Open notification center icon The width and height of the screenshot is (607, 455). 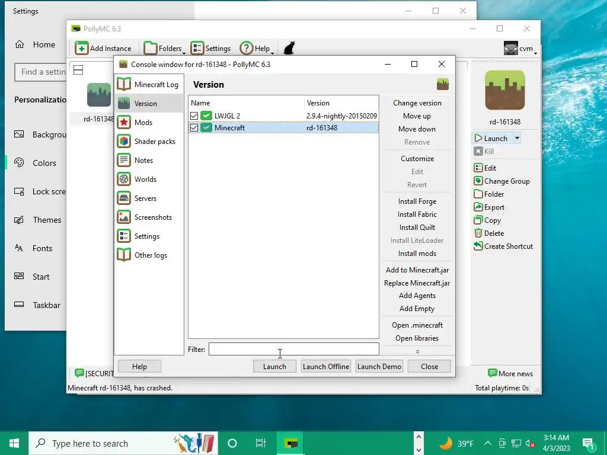pyautogui.click(x=587, y=443)
